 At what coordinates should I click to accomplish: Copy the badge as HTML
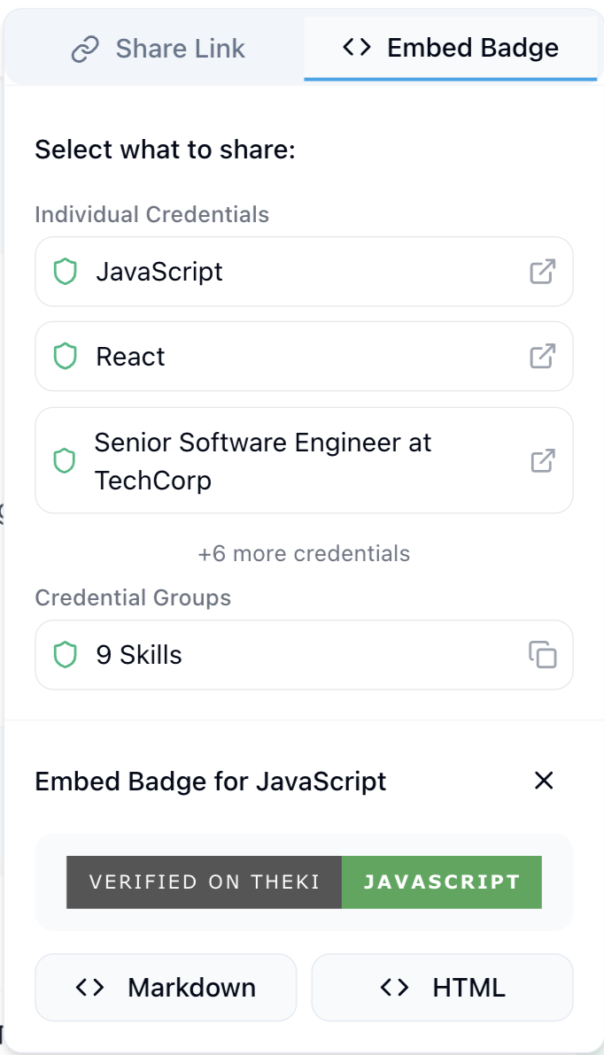coord(443,987)
